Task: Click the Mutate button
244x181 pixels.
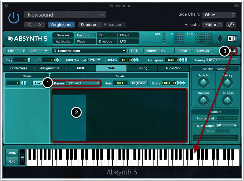Action: (x=151, y=51)
